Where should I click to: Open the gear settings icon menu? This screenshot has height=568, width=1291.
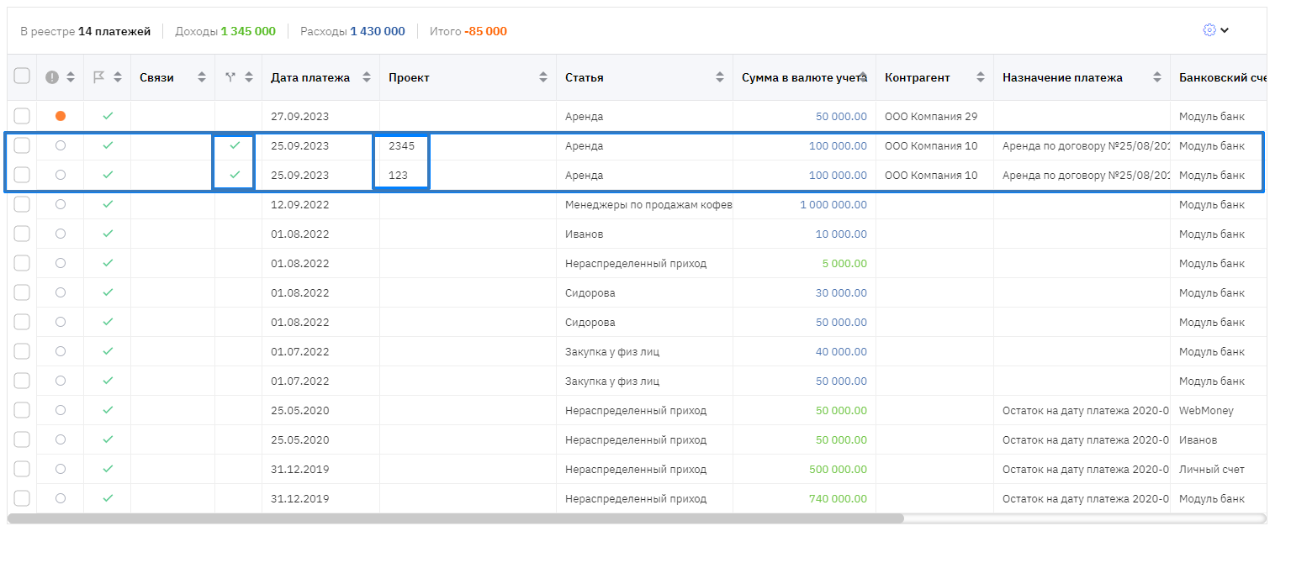[1209, 30]
